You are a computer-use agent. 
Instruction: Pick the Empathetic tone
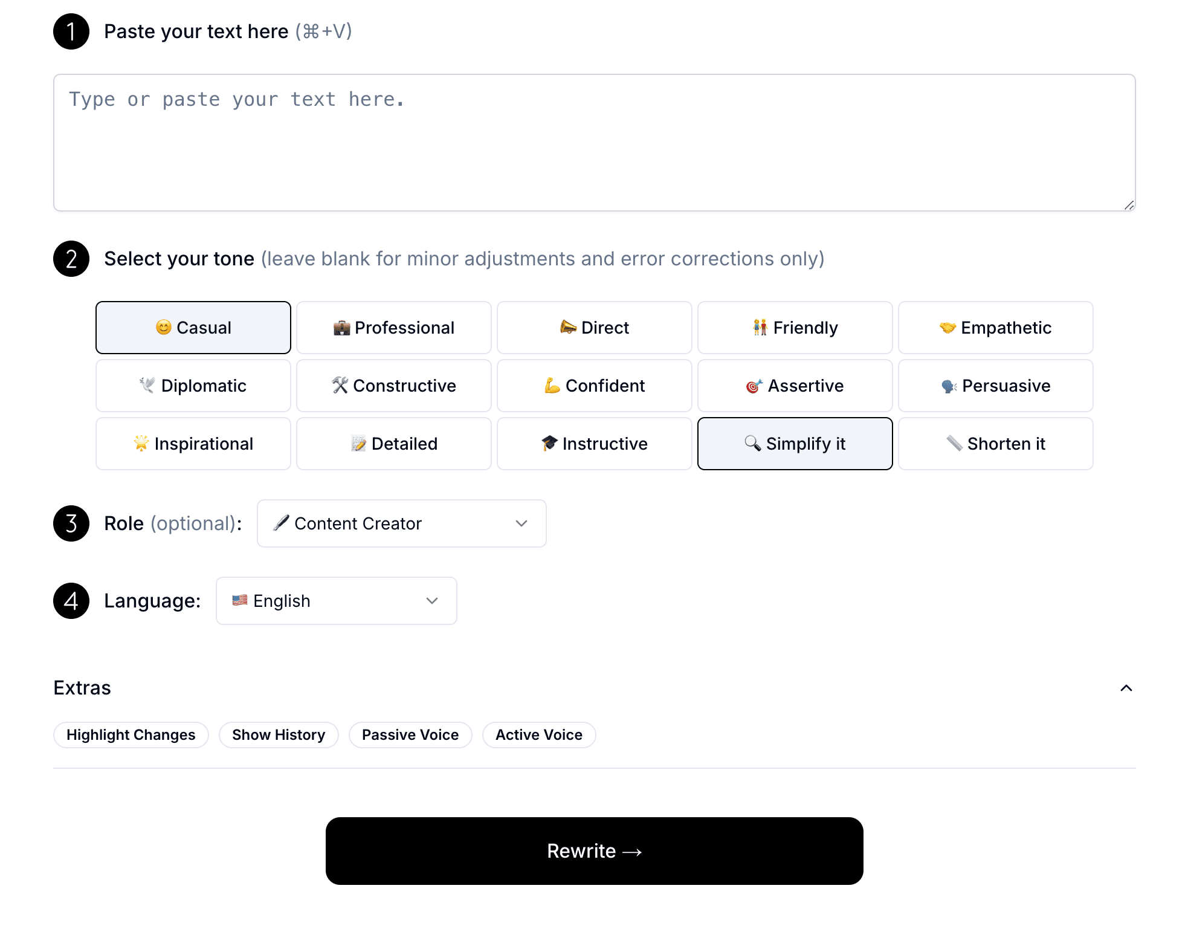[x=995, y=327]
